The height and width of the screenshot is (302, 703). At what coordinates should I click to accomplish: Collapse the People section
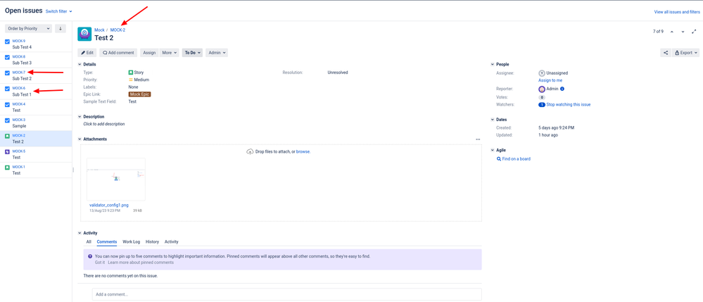point(493,65)
